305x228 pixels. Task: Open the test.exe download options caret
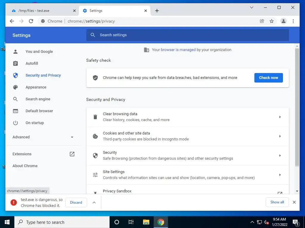pyautogui.click(x=94, y=202)
